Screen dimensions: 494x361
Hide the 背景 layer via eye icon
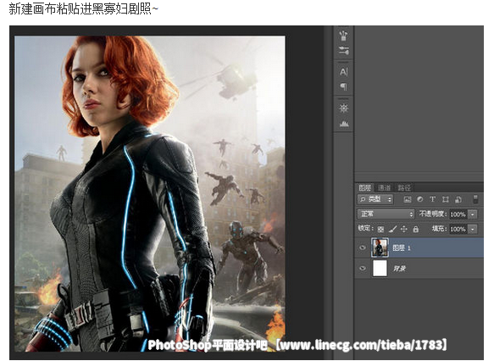363,269
